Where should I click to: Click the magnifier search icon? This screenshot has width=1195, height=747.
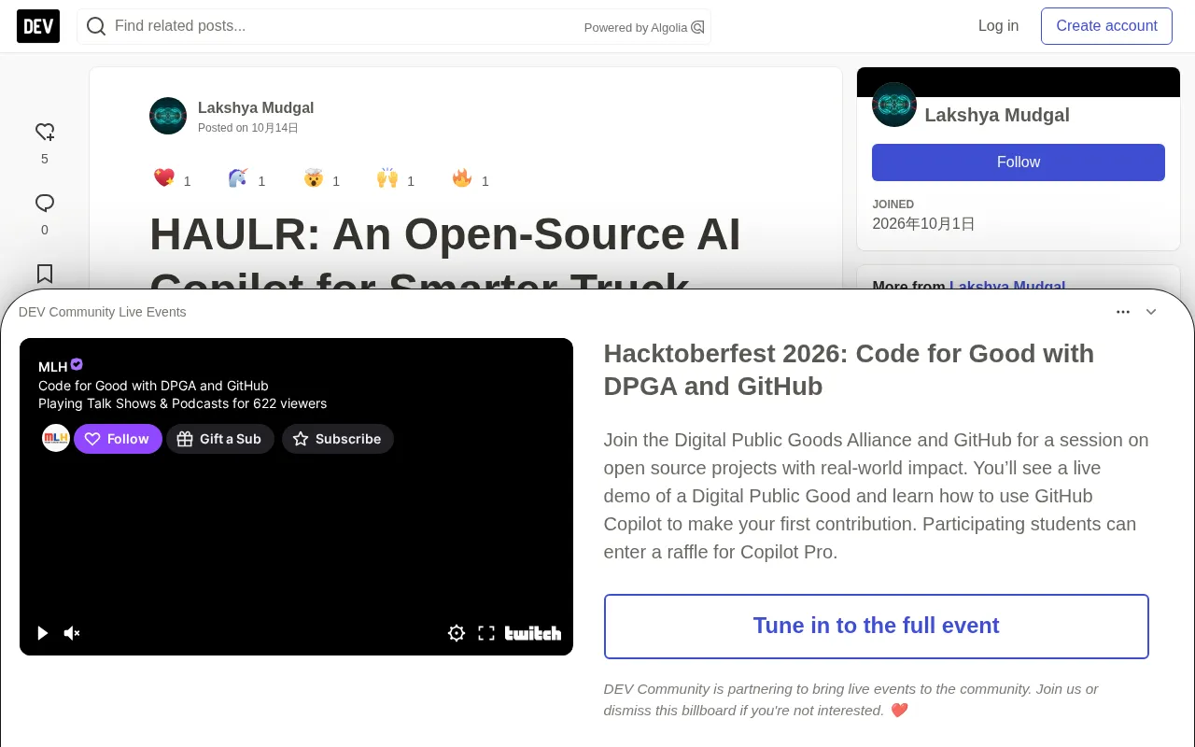pos(96,26)
